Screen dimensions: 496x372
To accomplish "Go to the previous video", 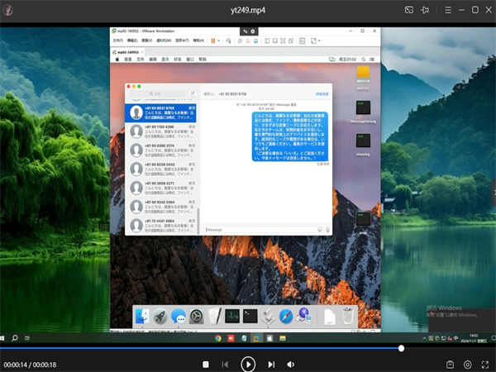I will (x=225, y=364).
